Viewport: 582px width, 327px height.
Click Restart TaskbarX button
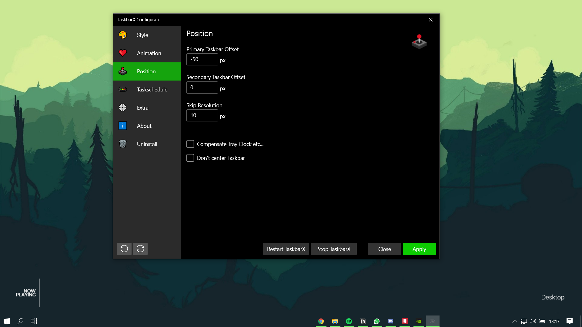tap(286, 249)
